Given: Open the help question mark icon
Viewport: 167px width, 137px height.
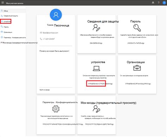Looking at the screenshot, I should point(159,2).
